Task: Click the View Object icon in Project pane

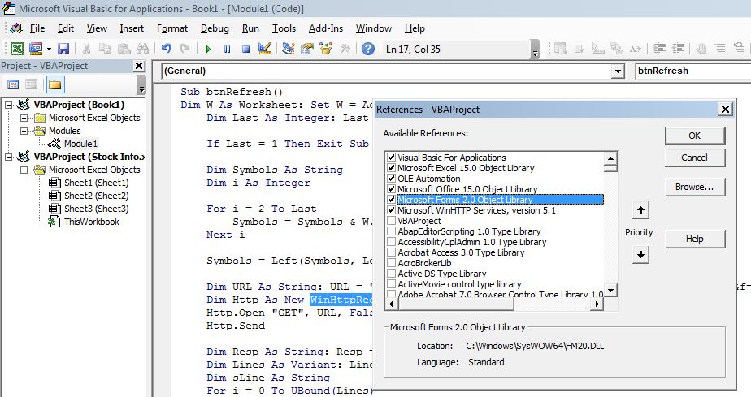Action: point(31,84)
